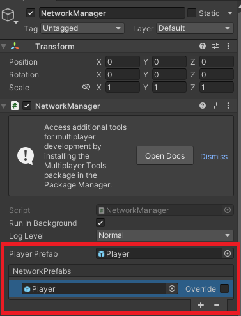
Task: Open NetworkManager presets selector icon
Action: pos(215,106)
